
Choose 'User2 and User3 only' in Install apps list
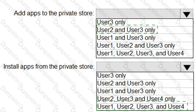coord(145,83)
